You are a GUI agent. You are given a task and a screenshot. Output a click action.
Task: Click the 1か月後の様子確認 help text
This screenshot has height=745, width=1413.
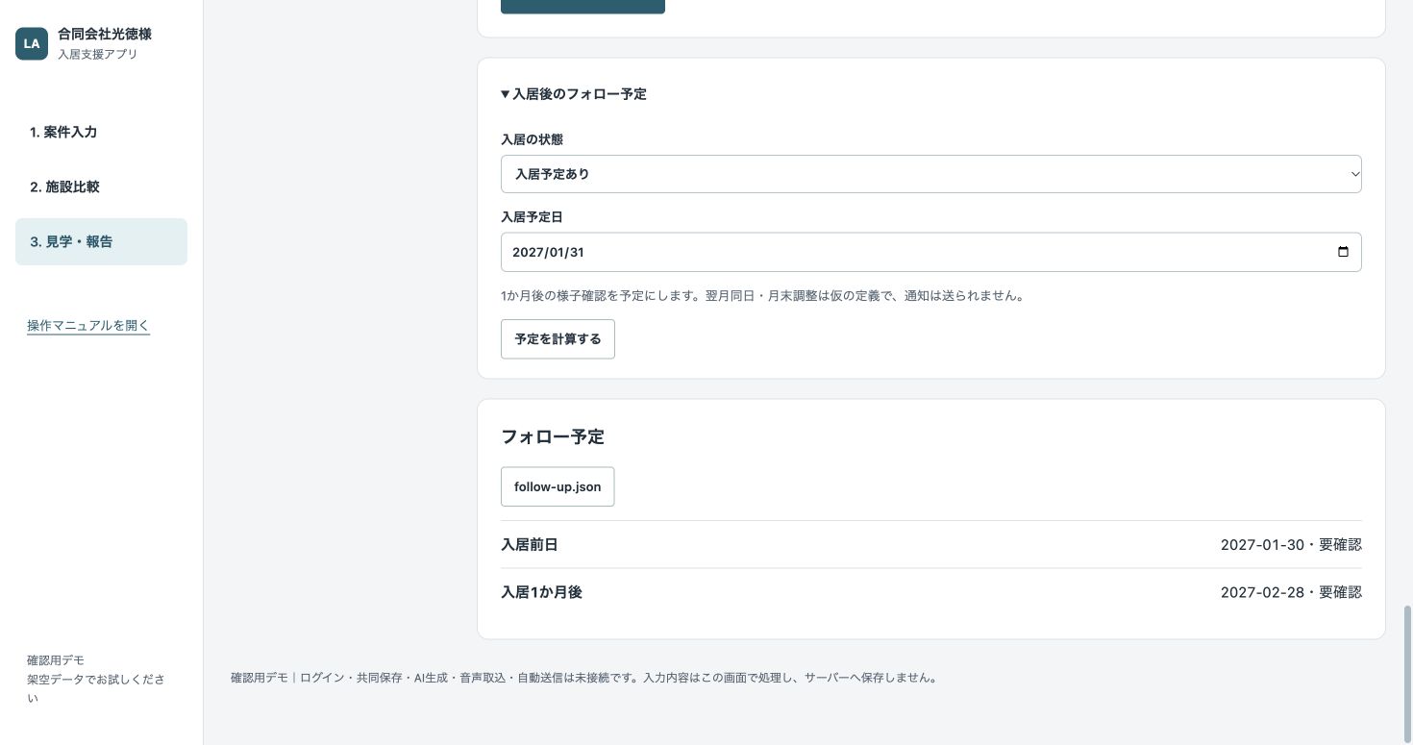point(764,296)
